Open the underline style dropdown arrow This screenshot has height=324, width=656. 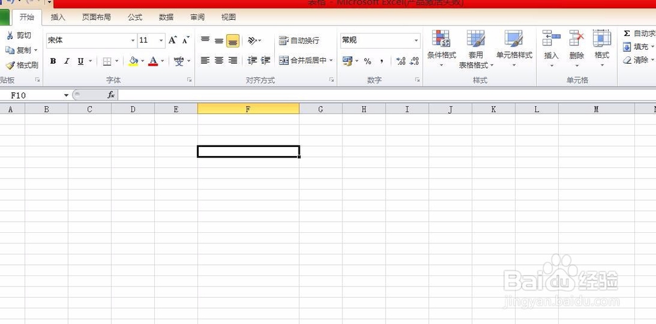coord(90,61)
